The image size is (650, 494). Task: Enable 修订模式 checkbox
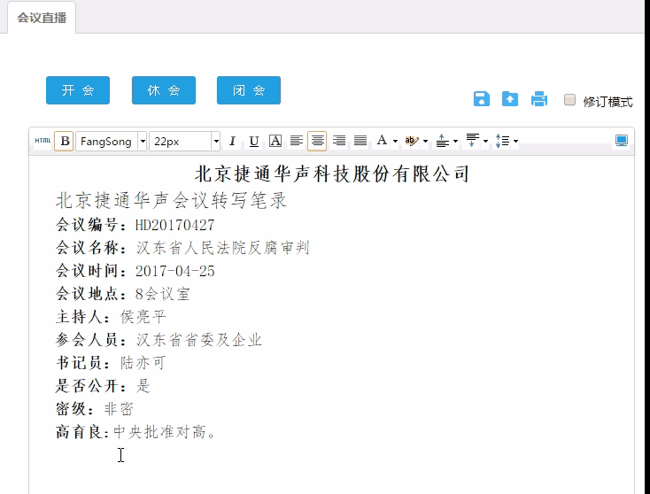[x=570, y=100]
